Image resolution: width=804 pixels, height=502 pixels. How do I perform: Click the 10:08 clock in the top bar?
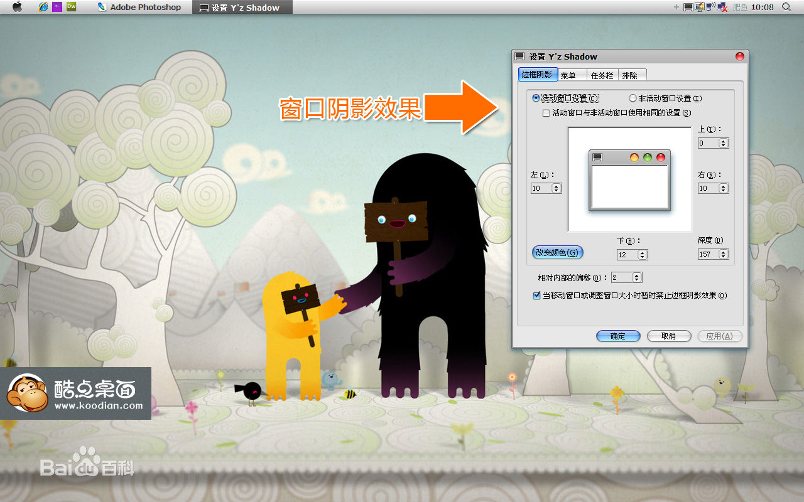[762, 7]
